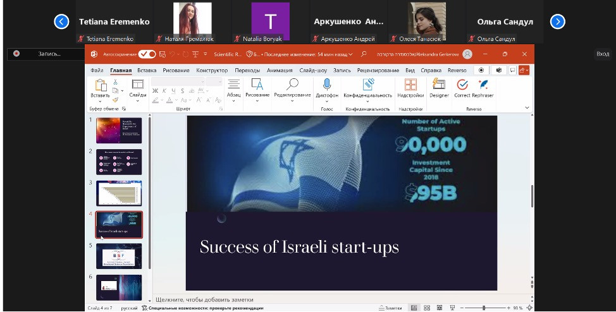Screen dimensions: 616x312
Task: Expand the Editing (Редактирование) dropdown
Action: 292,95
